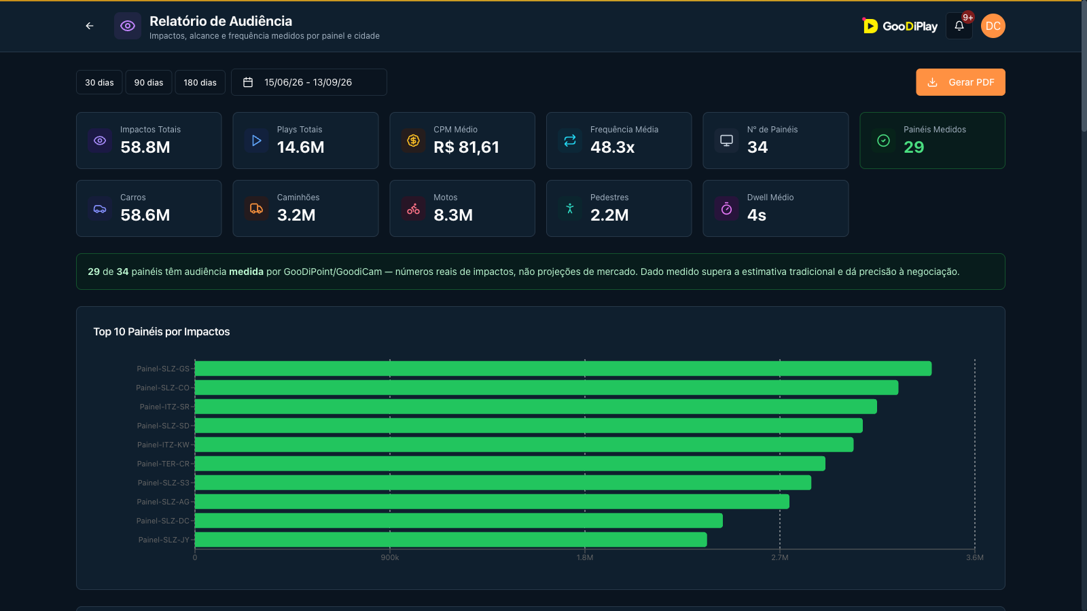This screenshot has height=611, width=1087.
Task: Click the CPM Médio coin icon
Action: point(413,141)
